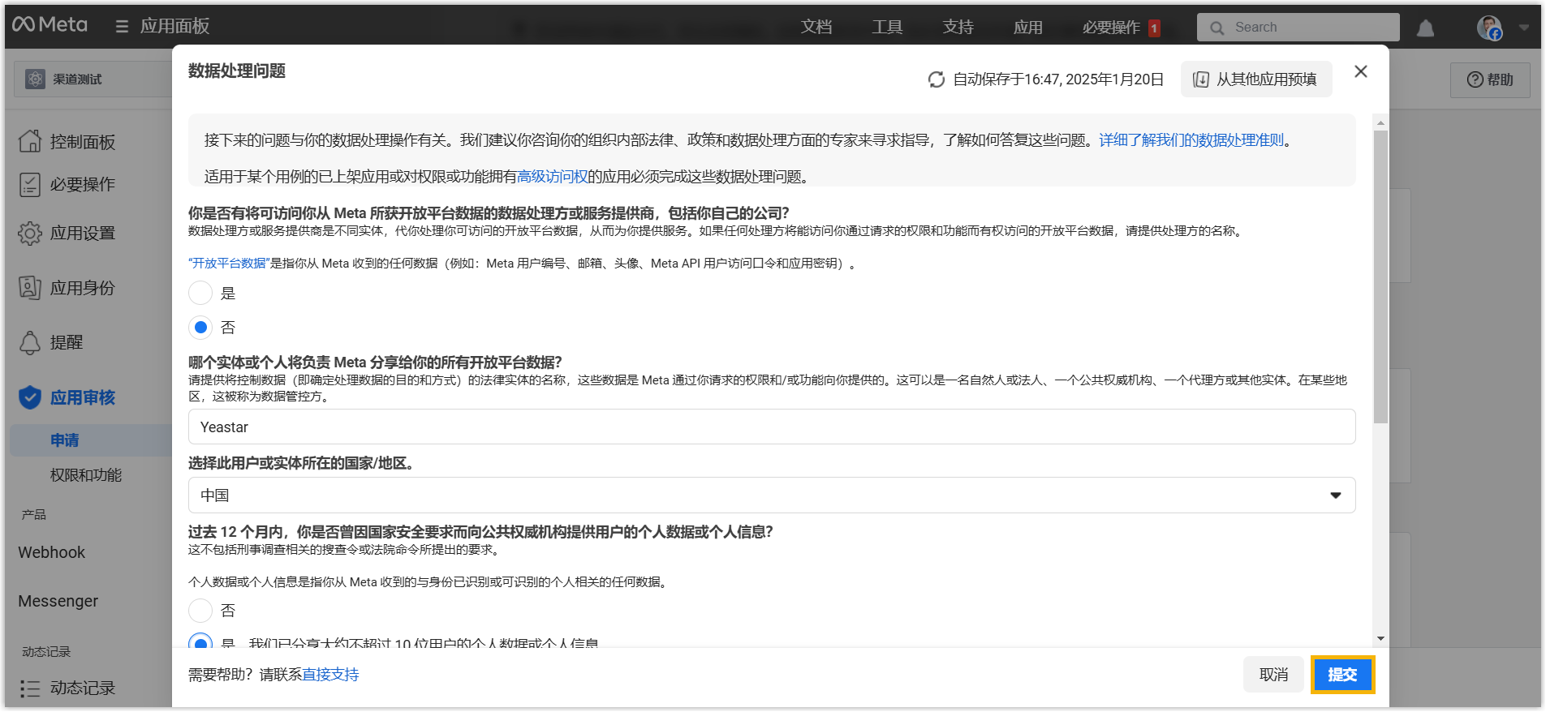Click the notifications bell icon
The width and height of the screenshot is (1546, 712).
coord(1425,28)
